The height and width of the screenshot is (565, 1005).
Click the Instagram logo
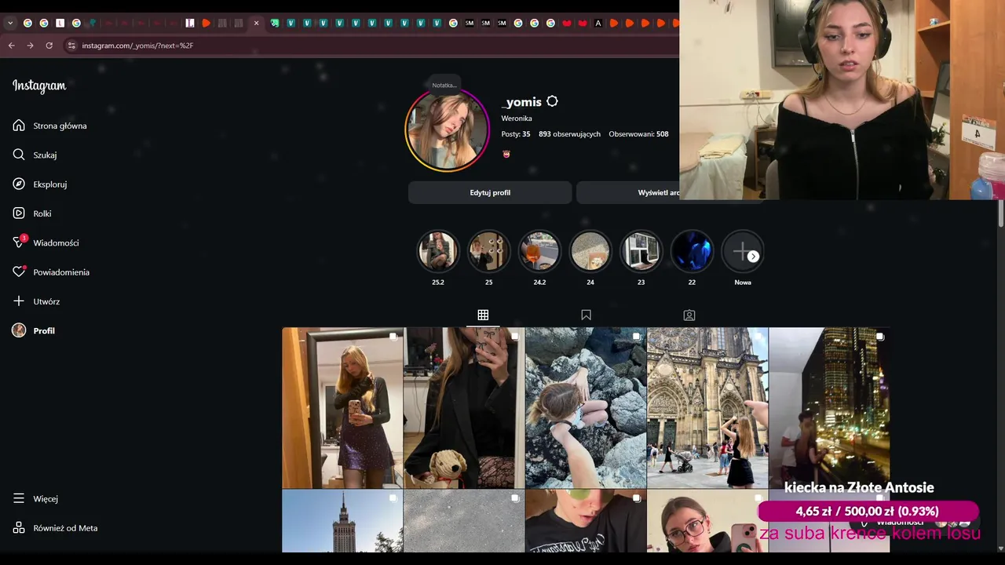39,86
